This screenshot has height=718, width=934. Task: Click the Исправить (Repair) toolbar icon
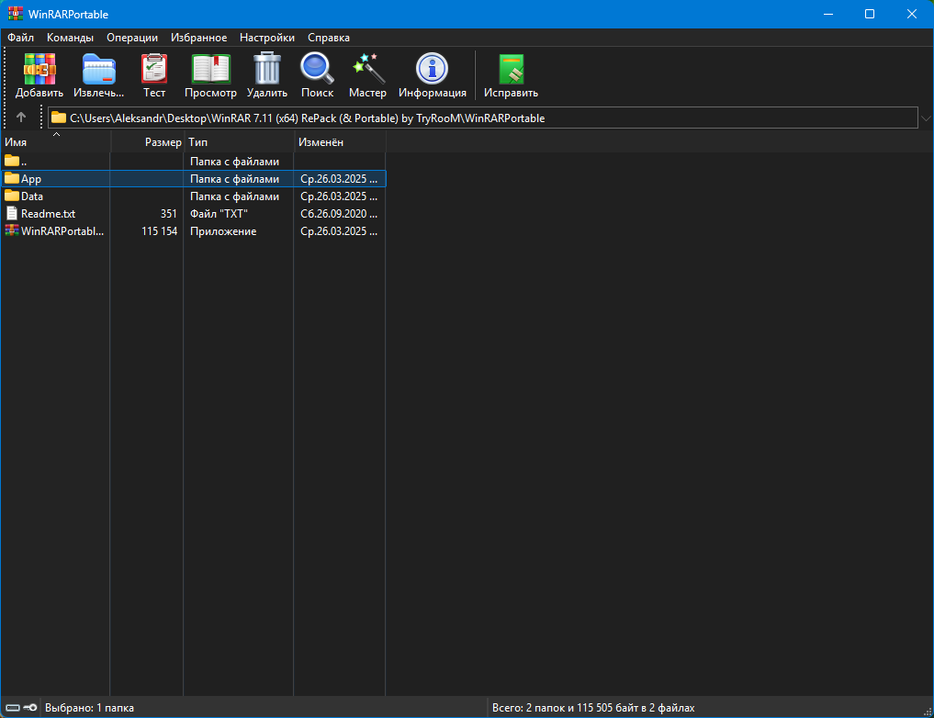point(511,75)
